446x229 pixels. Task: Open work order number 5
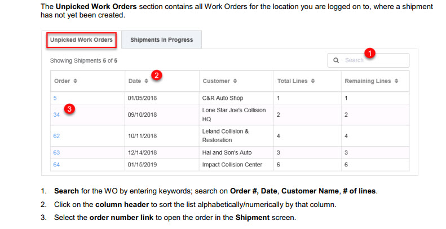point(55,98)
